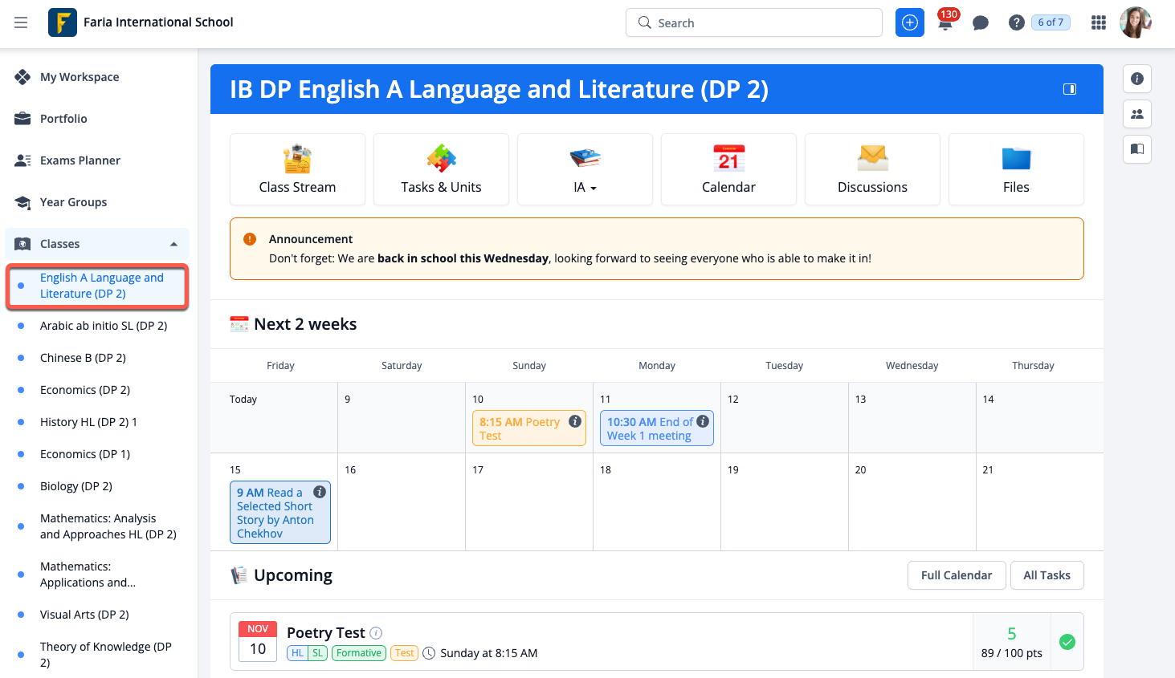Click the Full Calendar button
This screenshot has width=1175, height=678.
coord(956,575)
